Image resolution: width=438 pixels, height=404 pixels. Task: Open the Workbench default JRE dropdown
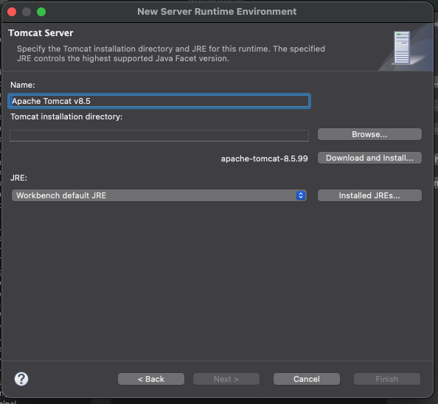[159, 195]
